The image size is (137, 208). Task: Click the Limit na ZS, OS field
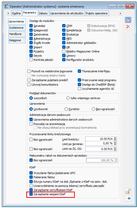pos(99,149)
